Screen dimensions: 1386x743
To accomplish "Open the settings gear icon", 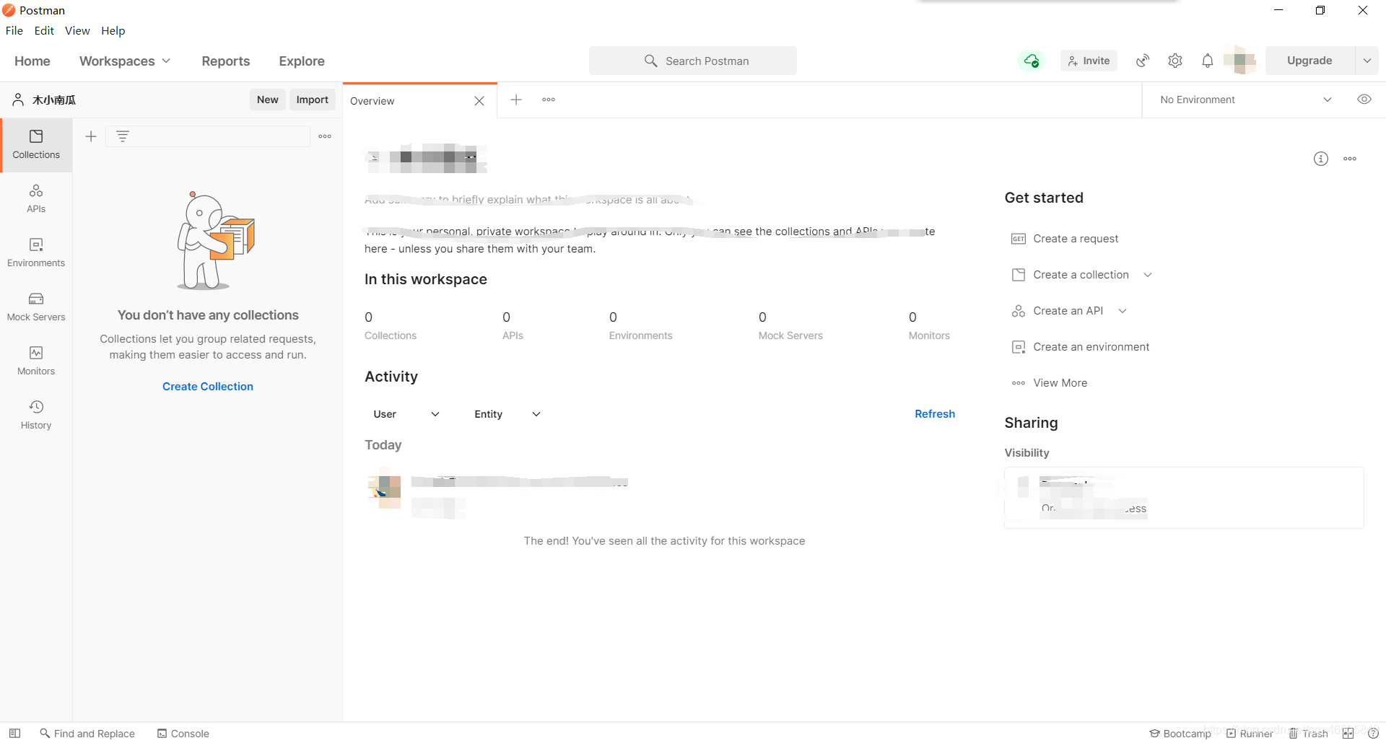I will coord(1175,61).
